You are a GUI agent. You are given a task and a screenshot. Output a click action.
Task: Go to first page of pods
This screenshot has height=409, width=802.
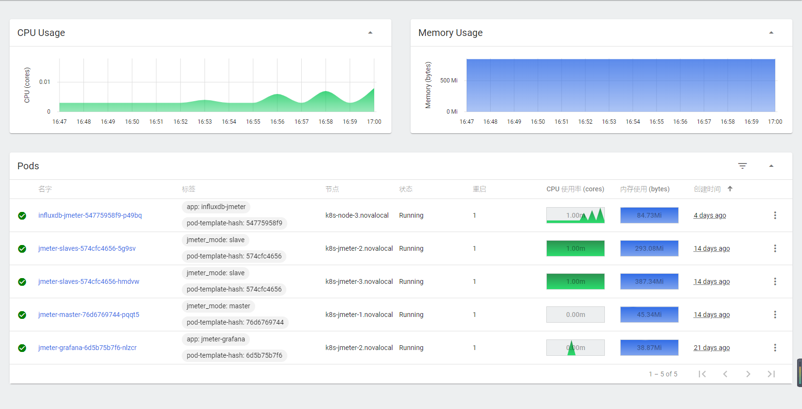click(702, 374)
